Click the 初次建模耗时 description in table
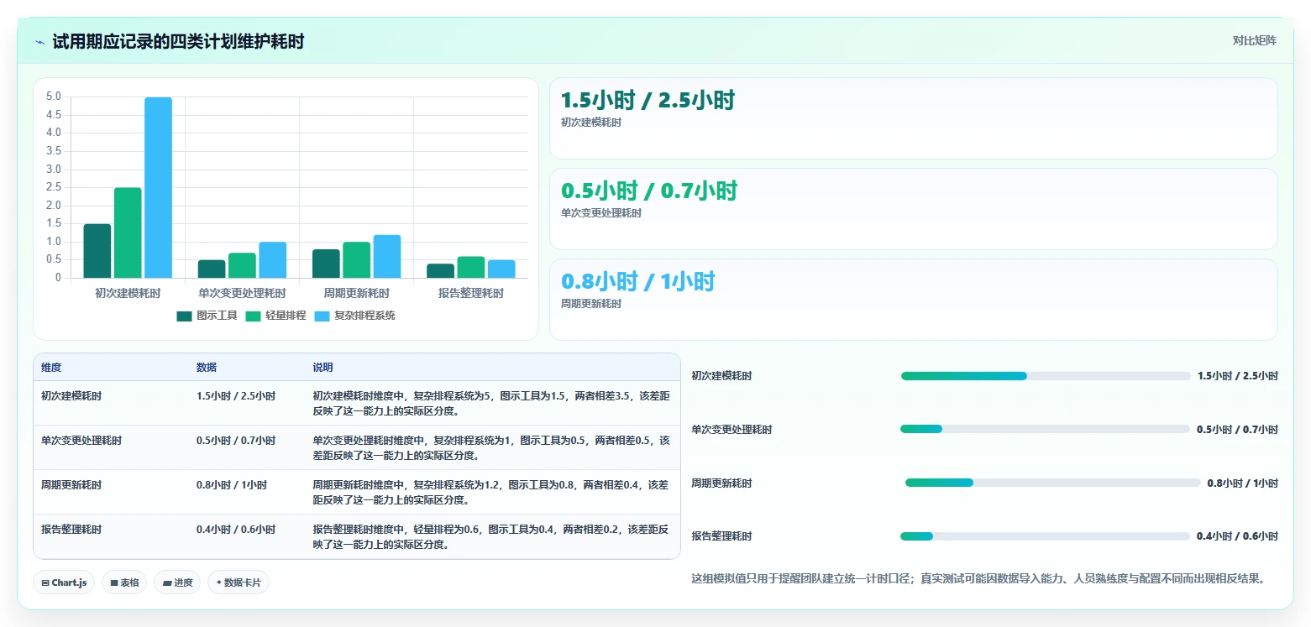The height and width of the screenshot is (627, 1311). [x=491, y=403]
